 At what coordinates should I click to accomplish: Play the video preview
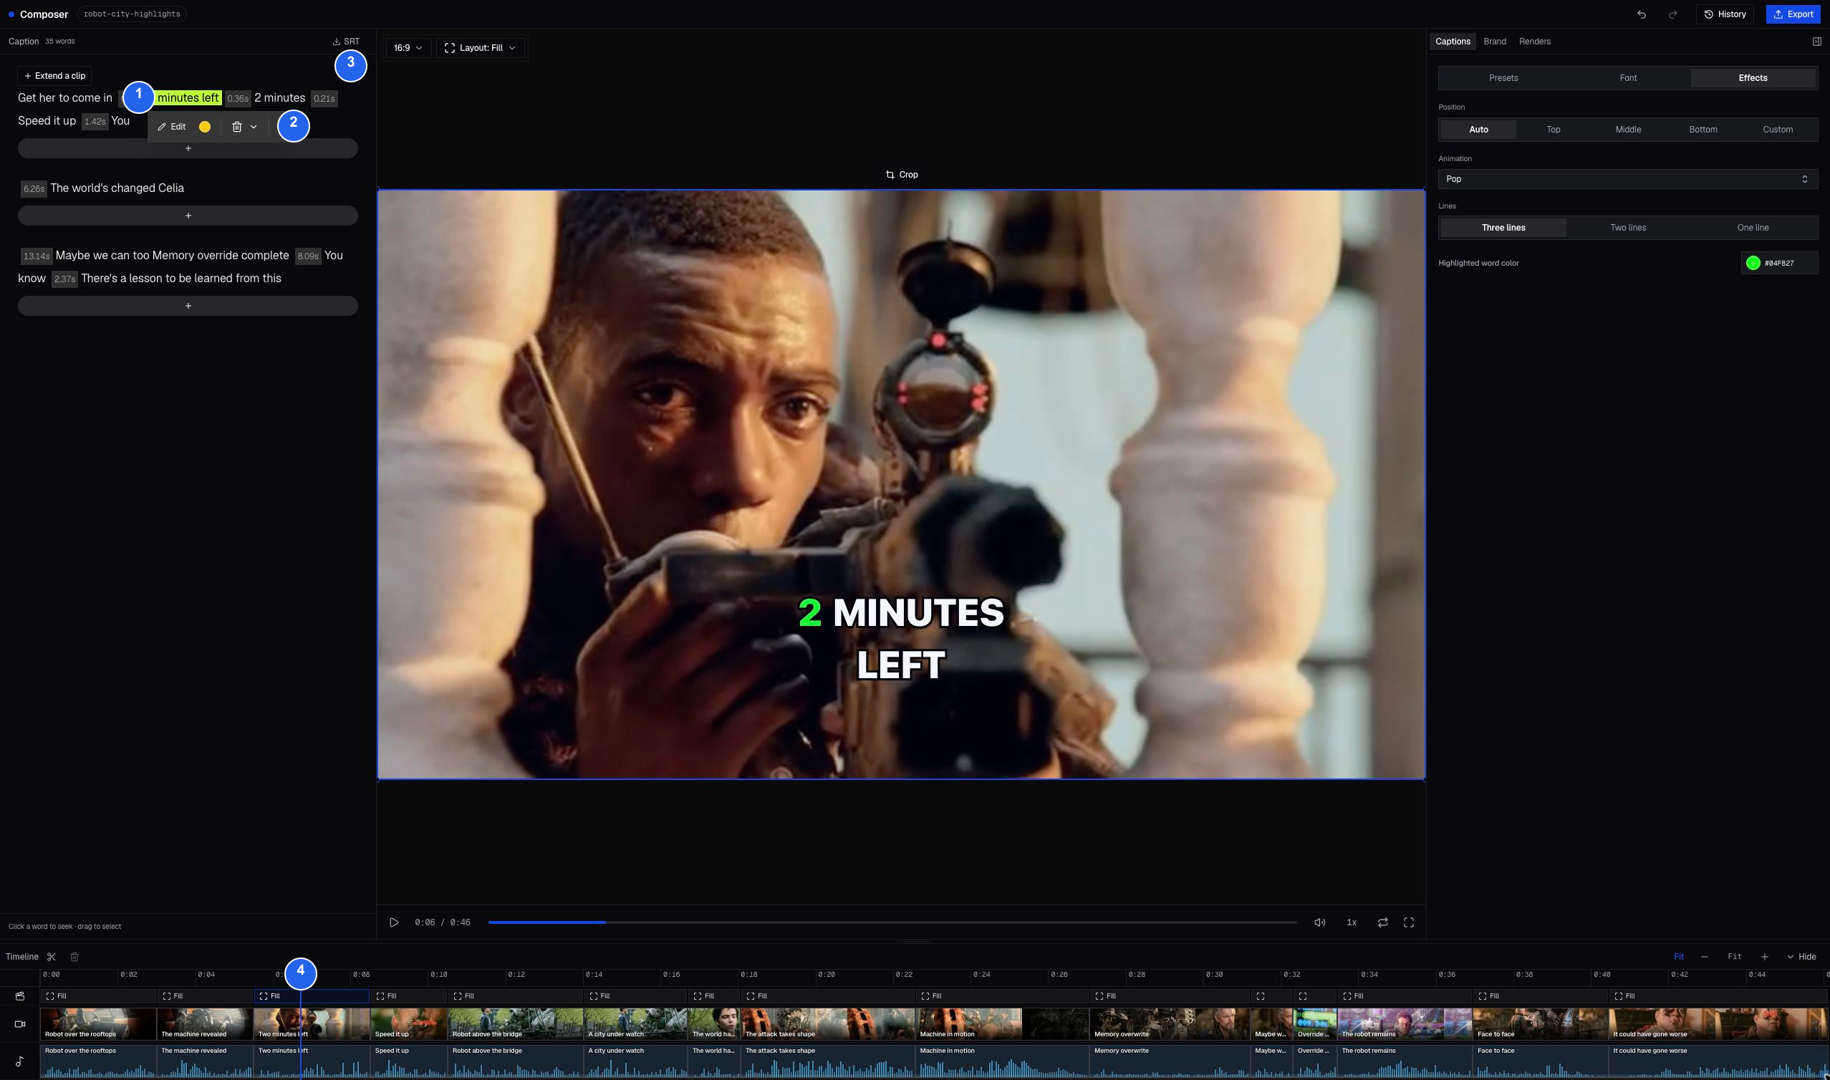point(395,922)
